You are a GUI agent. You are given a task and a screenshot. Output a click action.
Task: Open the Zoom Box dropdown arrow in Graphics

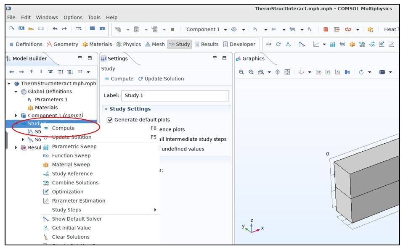(x=269, y=72)
